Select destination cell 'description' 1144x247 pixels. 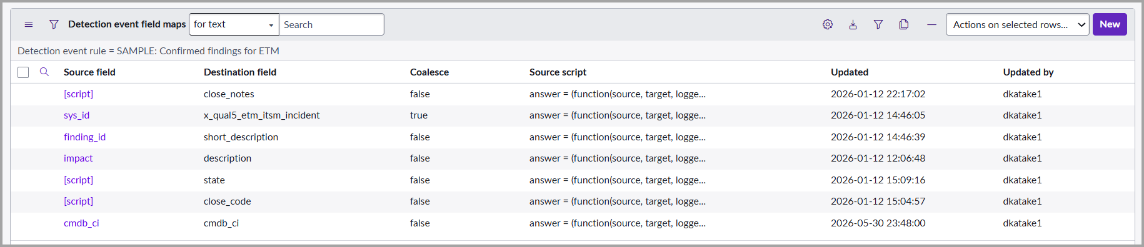click(228, 158)
